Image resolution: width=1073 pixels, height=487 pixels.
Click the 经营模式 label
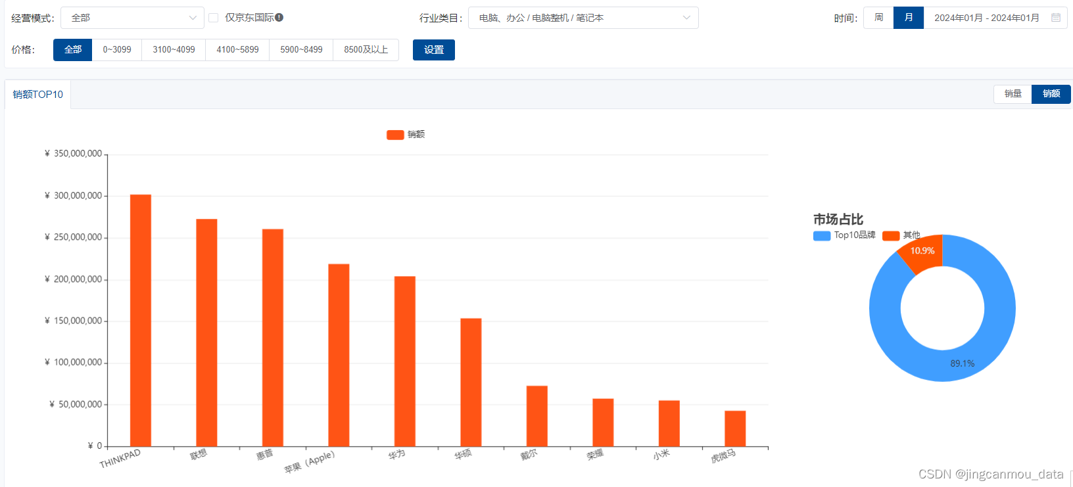(x=32, y=18)
